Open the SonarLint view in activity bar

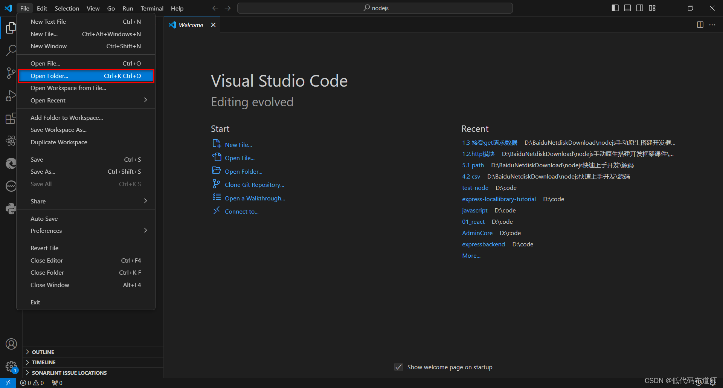pos(11,186)
